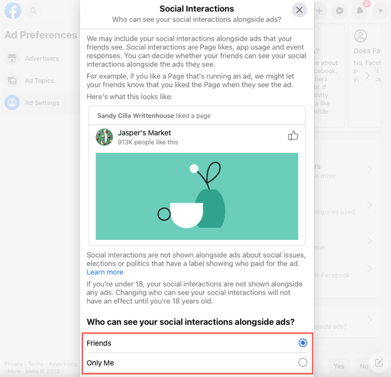Expand the row ending in 'n other'

tap(370, 169)
